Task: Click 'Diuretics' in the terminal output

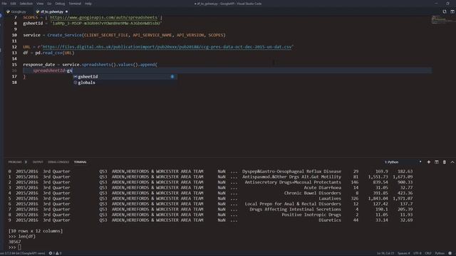Action: (x=330, y=220)
